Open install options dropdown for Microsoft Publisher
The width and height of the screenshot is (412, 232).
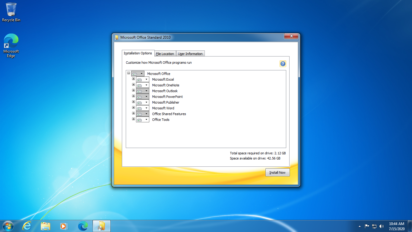(143, 102)
